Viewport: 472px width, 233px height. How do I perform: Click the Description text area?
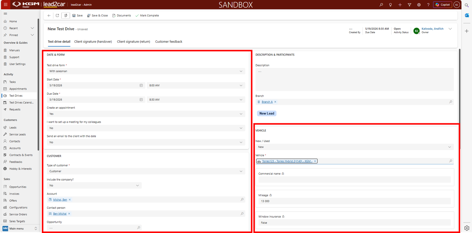click(354, 79)
